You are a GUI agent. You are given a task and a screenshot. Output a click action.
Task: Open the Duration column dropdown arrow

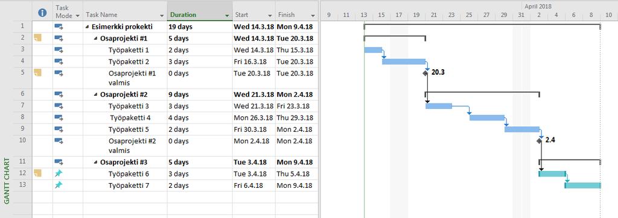pyautogui.click(x=227, y=16)
